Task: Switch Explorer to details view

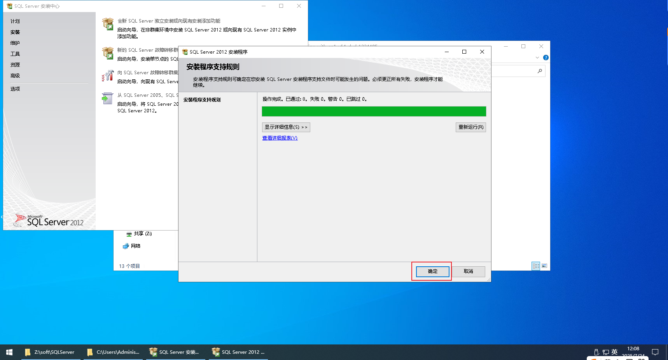Action: [x=536, y=266]
